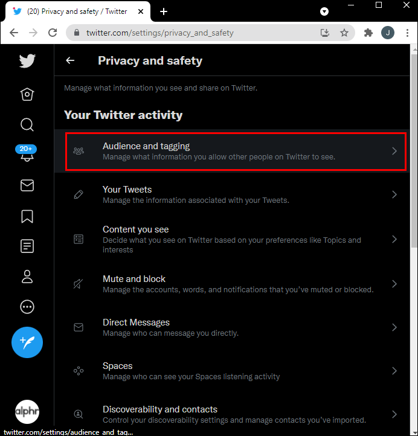The width and height of the screenshot is (418, 436).
Task: Open Profile person icon in sidebar
Action: coord(27,277)
